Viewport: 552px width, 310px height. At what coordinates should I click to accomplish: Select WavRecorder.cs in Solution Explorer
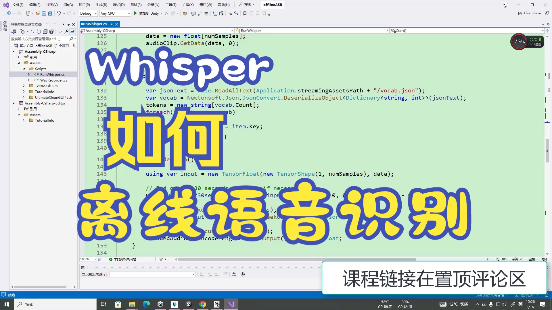(53, 80)
